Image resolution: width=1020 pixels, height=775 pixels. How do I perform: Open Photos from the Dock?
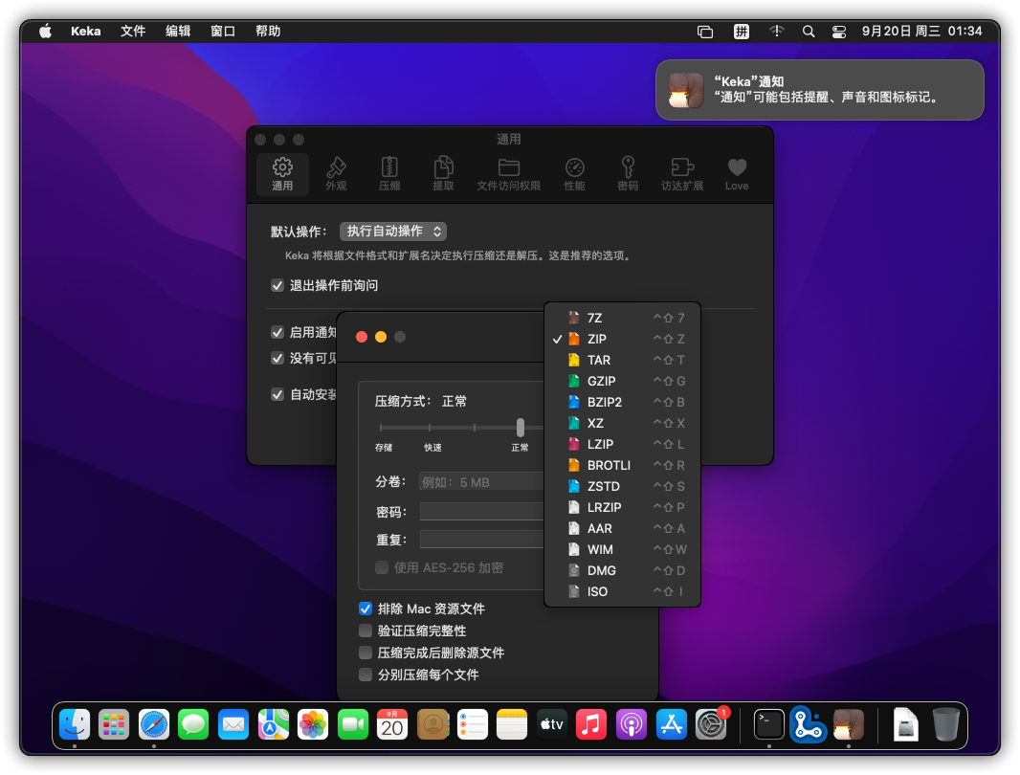pyautogui.click(x=313, y=724)
